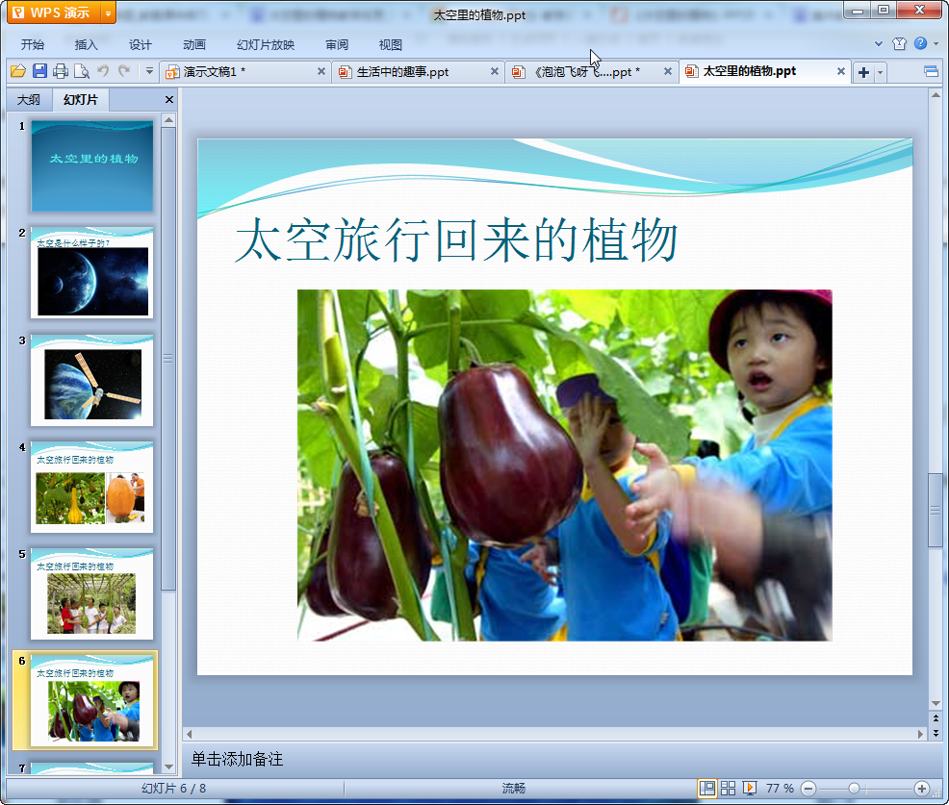Save the presentation with the floppy disk icon
Screen dimensions: 949x805
(x=39, y=71)
